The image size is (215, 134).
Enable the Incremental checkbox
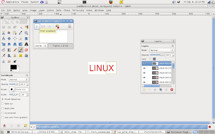(2, 113)
